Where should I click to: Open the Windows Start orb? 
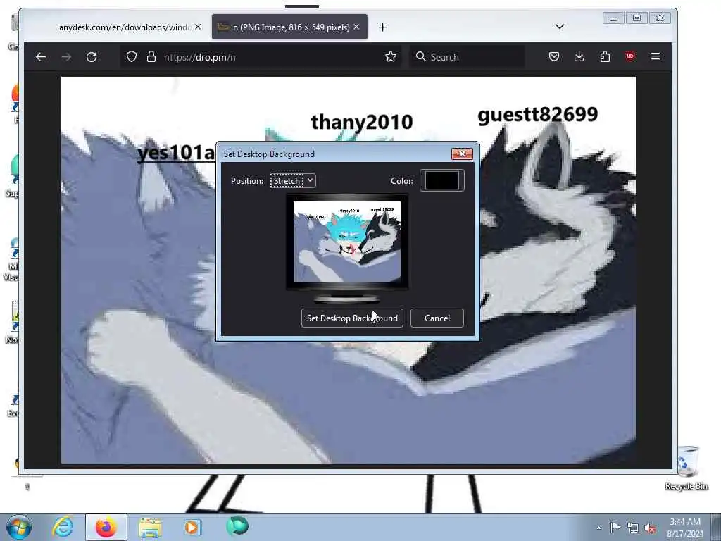point(19,527)
